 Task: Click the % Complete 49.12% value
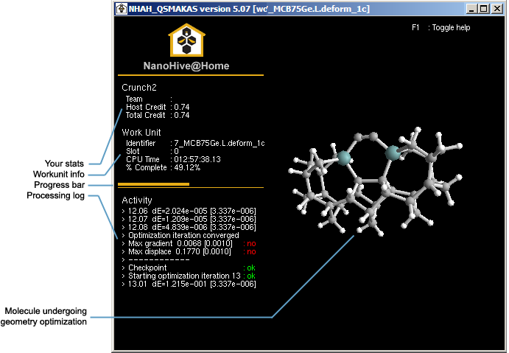pyautogui.click(x=187, y=167)
